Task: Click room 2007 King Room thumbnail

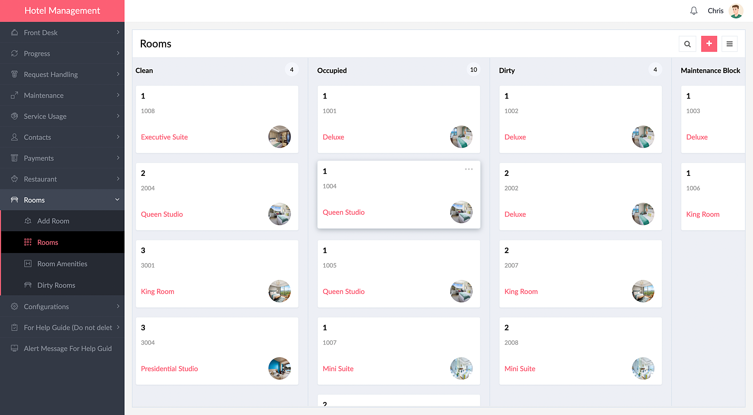Action: point(643,291)
